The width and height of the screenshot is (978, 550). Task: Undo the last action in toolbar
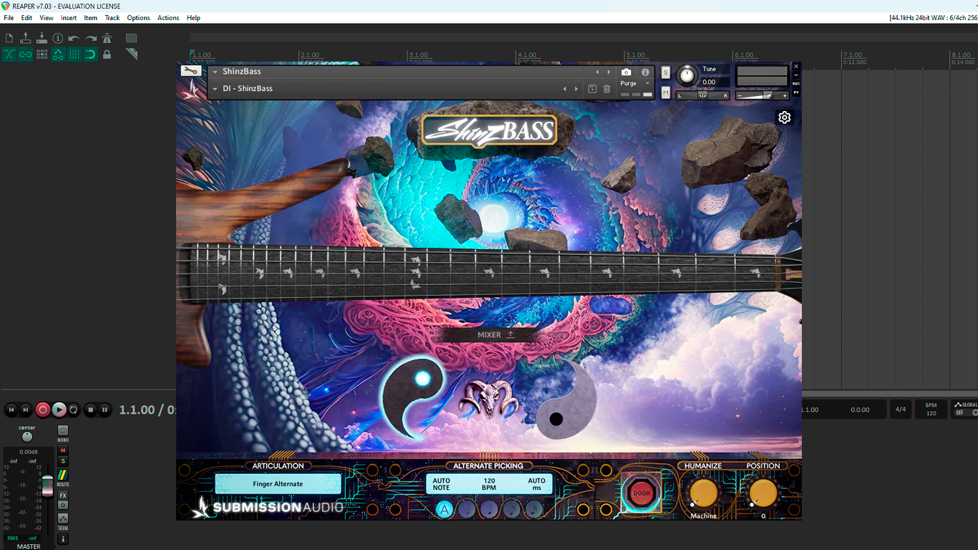click(x=74, y=39)
